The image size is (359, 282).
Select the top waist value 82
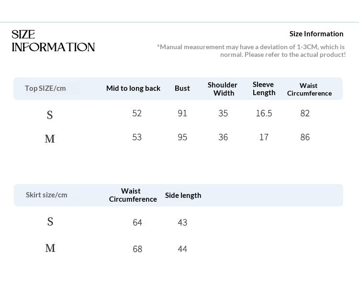[x=305, y=113]
